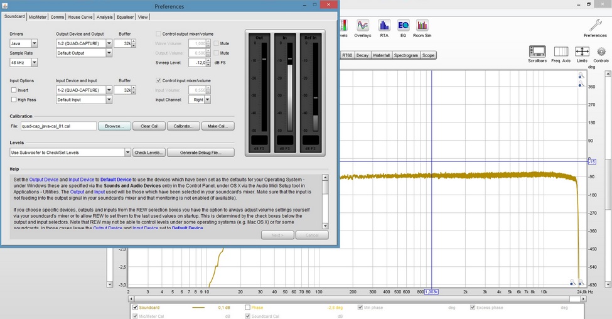Switch to the House Curve tab
The width and height of the screenshot is (612, 319).
(x=80, y=17)
